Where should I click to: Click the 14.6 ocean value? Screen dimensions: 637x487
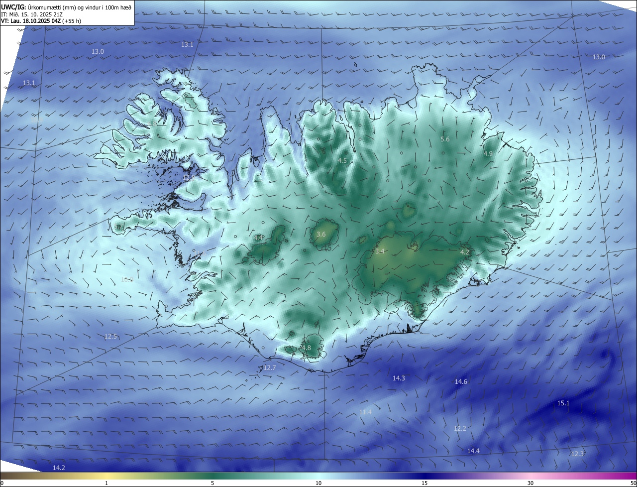[x=461, y=382]
